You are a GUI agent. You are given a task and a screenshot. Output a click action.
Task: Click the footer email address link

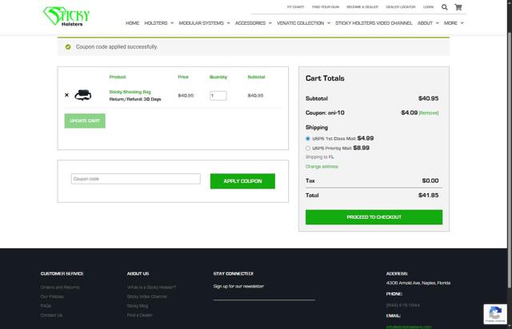[409, 327]
